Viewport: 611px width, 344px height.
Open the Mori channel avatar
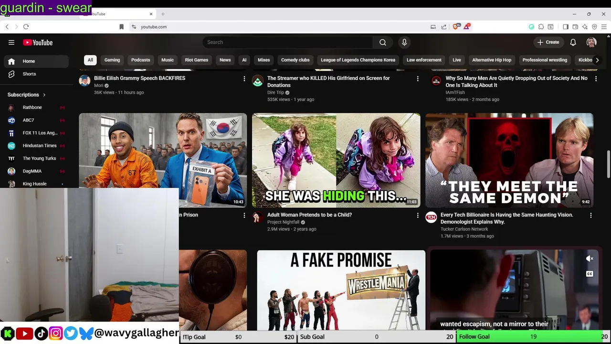pyautogui.click(x=84, y=80)
